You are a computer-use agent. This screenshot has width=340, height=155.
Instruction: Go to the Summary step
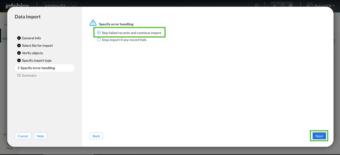pos(29,75)
